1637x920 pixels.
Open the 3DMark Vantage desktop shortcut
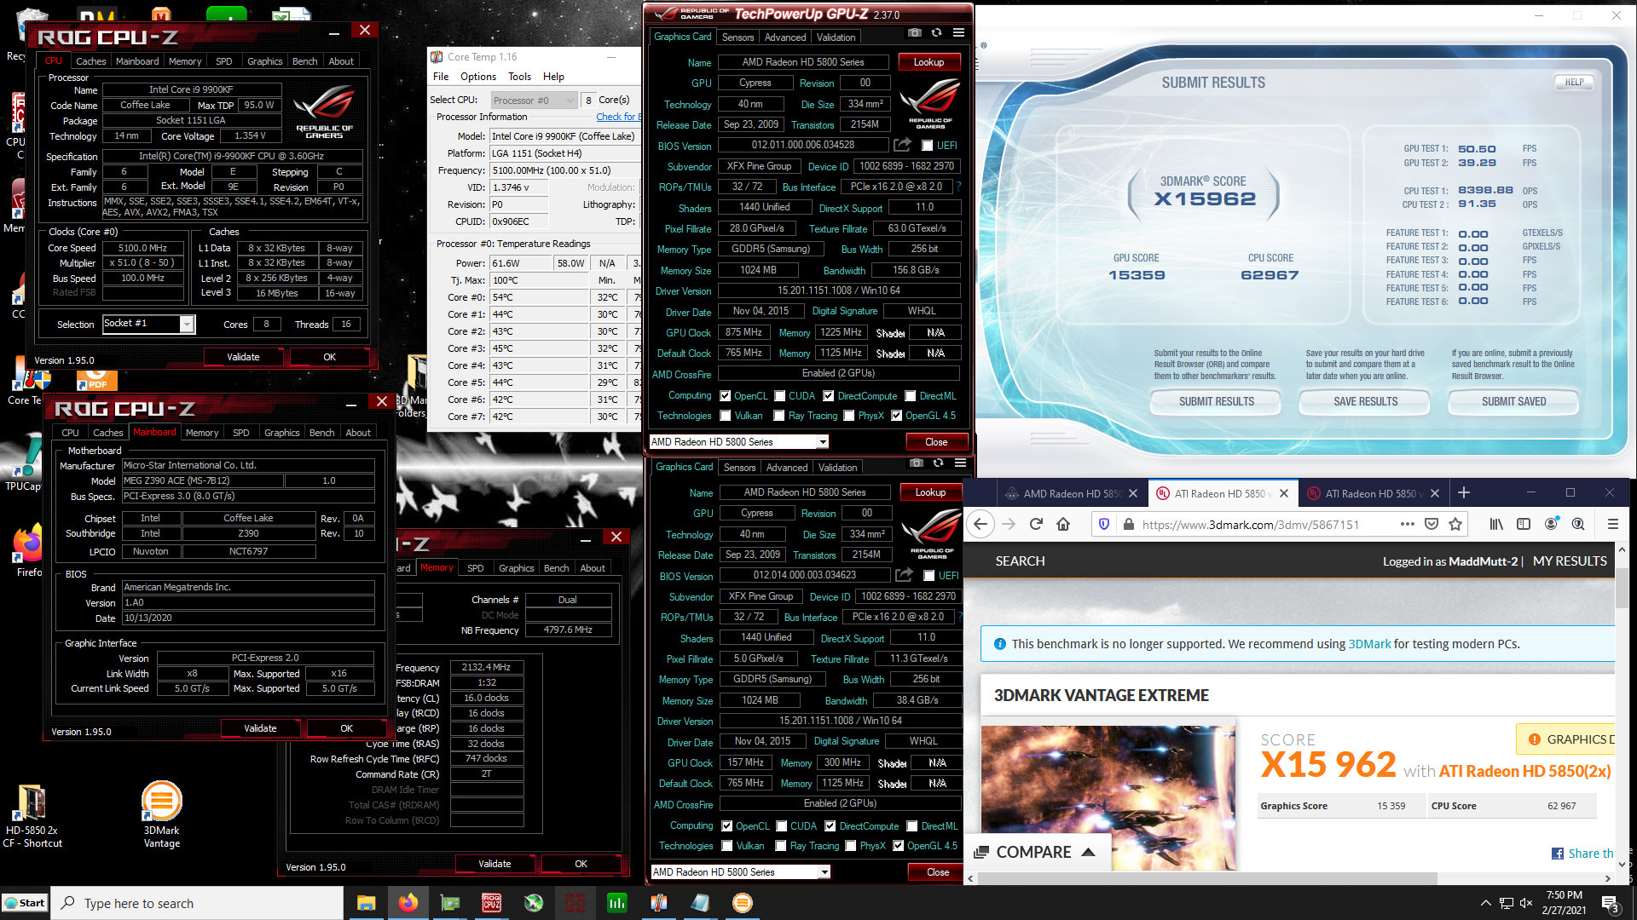[161, 814]
